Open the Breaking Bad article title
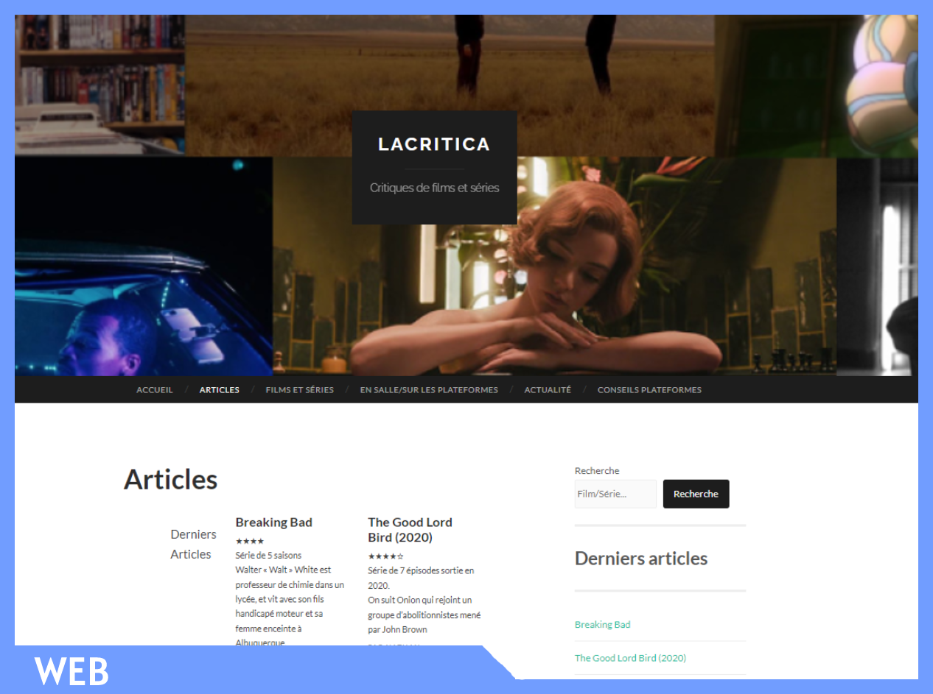The height and width of the screenshot is (694, 933). (x=273, y=523)
